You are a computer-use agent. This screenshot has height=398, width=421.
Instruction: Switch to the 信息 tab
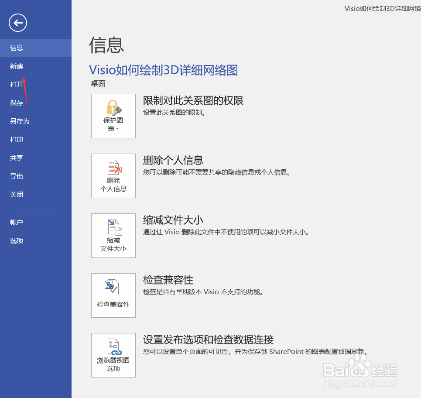(x=16, y=48)
